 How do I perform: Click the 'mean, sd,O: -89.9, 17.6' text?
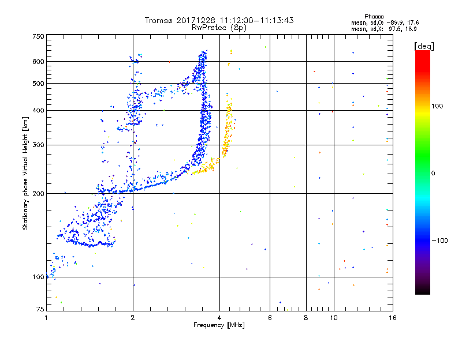pos(385,22)
